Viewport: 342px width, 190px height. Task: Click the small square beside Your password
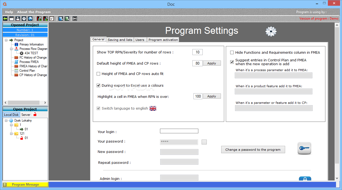pyautogui.click(x=204, y=142)
